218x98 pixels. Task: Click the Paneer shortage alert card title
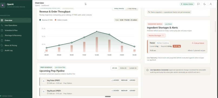pos(152,43)
